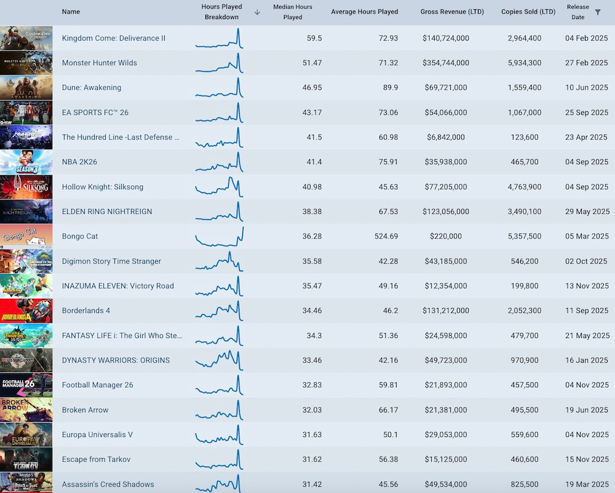The height and width of the screenshot is (493, 615).
Task: Open the Broken Arrow title link
Action: coord(85,410)
